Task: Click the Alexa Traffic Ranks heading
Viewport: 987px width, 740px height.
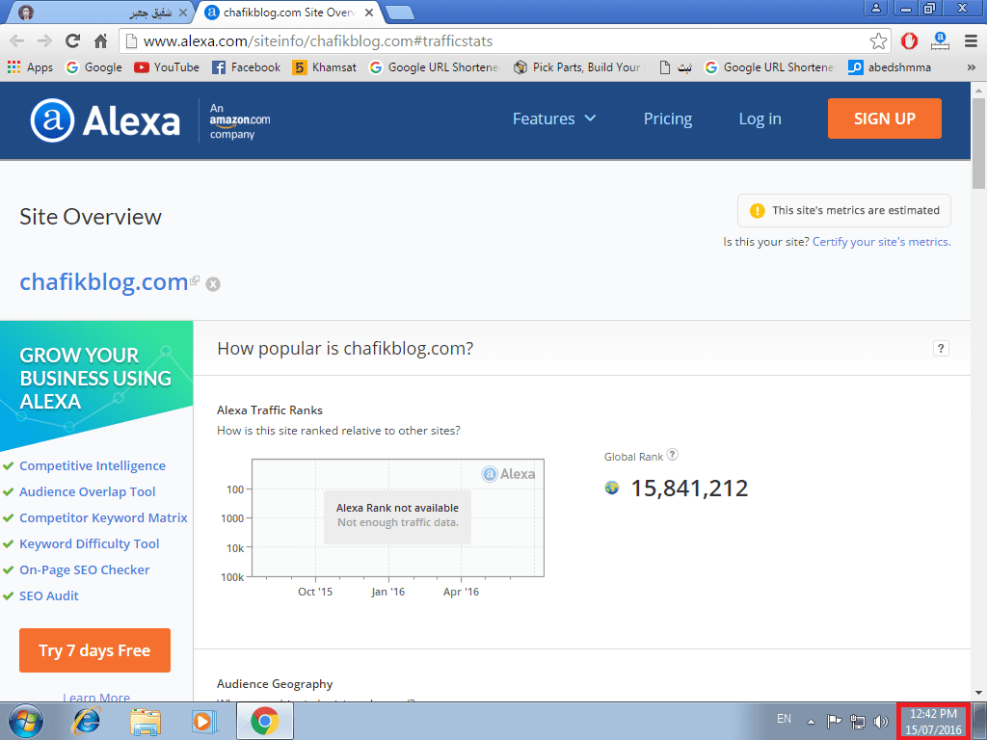Action: coord(270,410)
